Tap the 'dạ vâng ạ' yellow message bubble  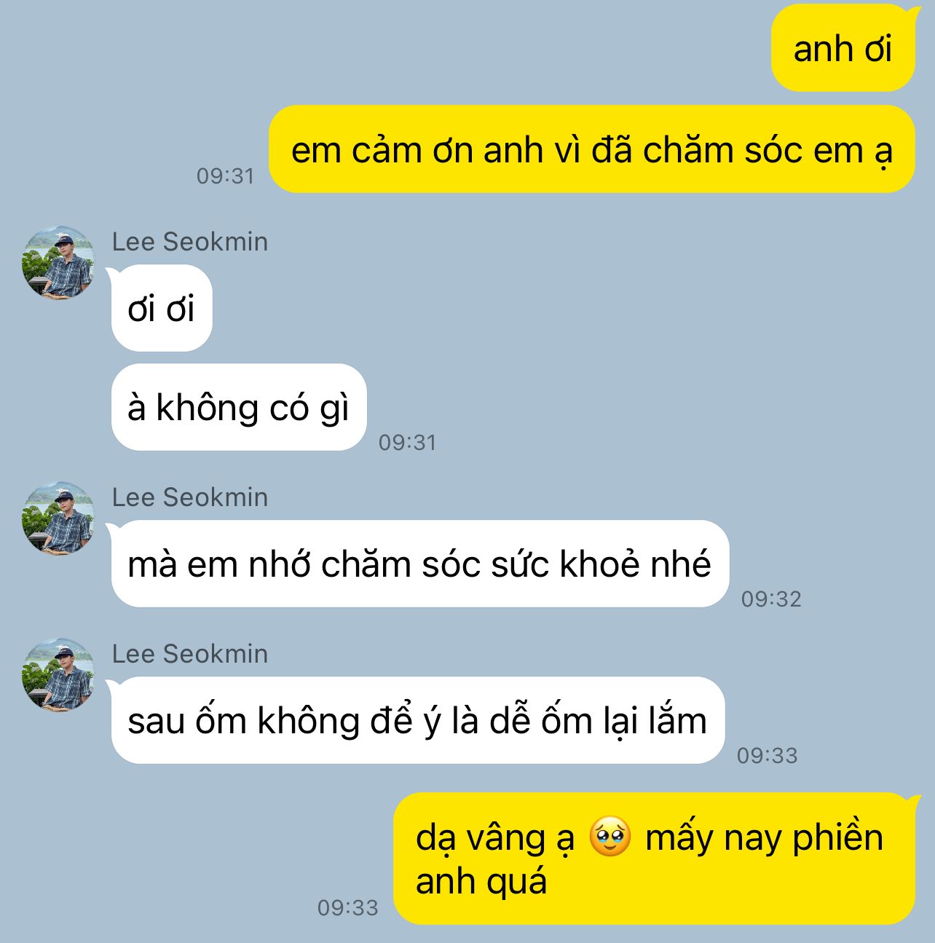pyautogui.click(x=654, y=859)
